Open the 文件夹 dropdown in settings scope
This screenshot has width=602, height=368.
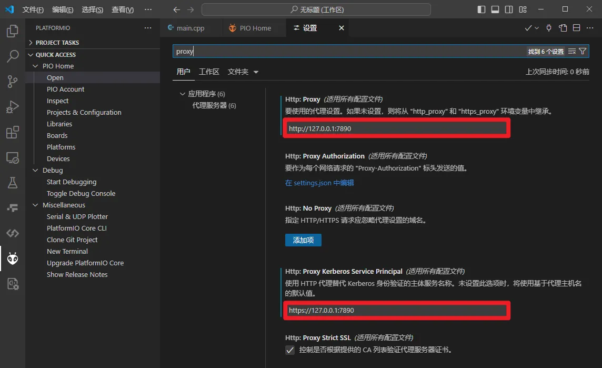243,72
